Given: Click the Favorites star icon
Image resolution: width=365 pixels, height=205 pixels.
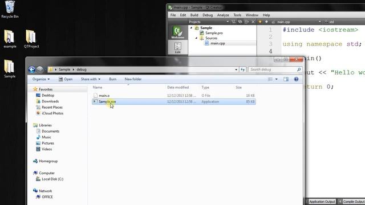Looking at the screenshot, I should click(35, 89).
